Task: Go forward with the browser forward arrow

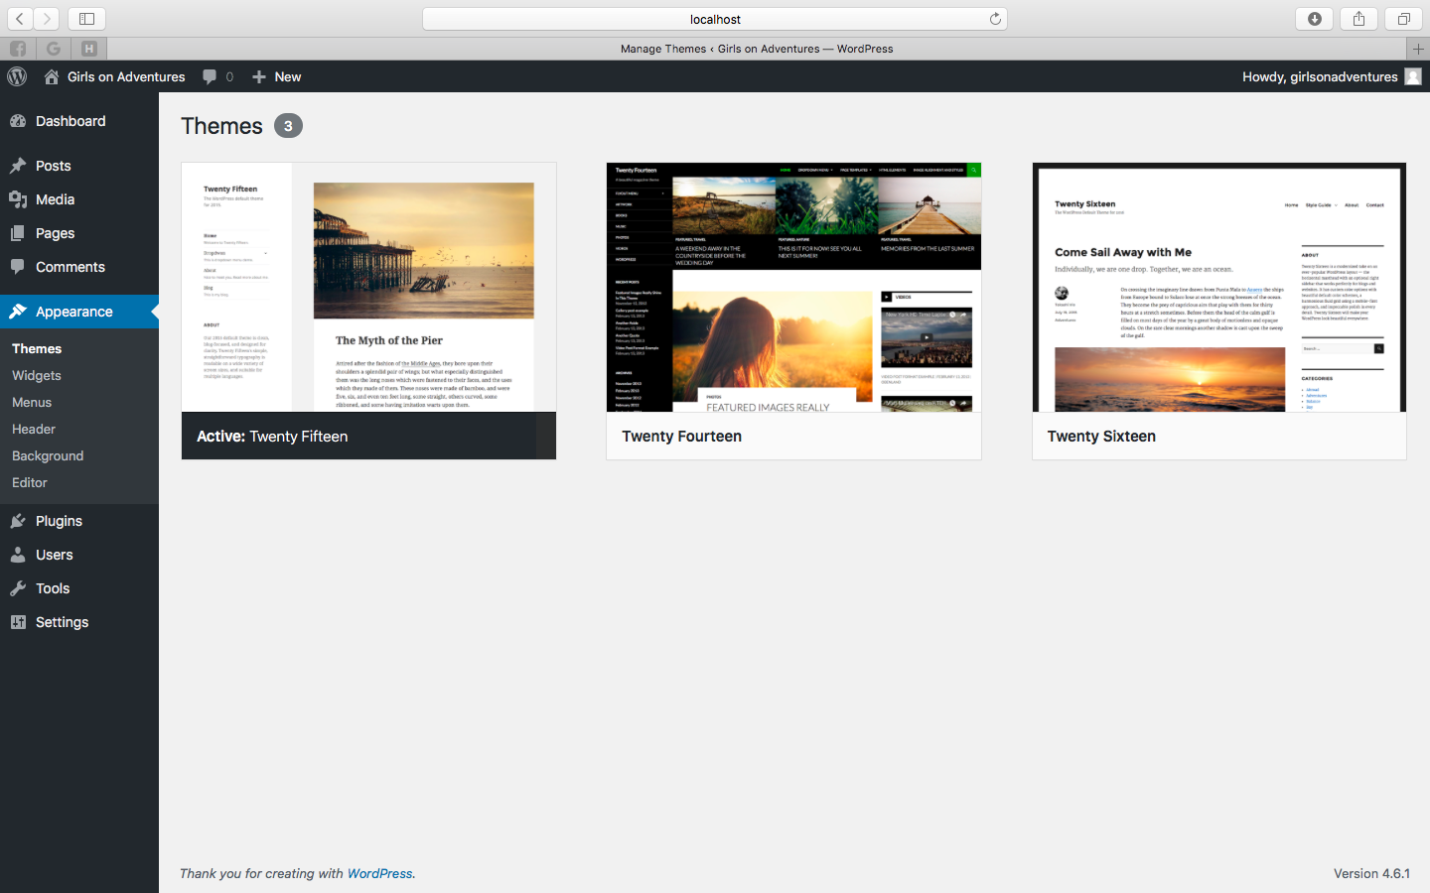Action: point(47,19)
